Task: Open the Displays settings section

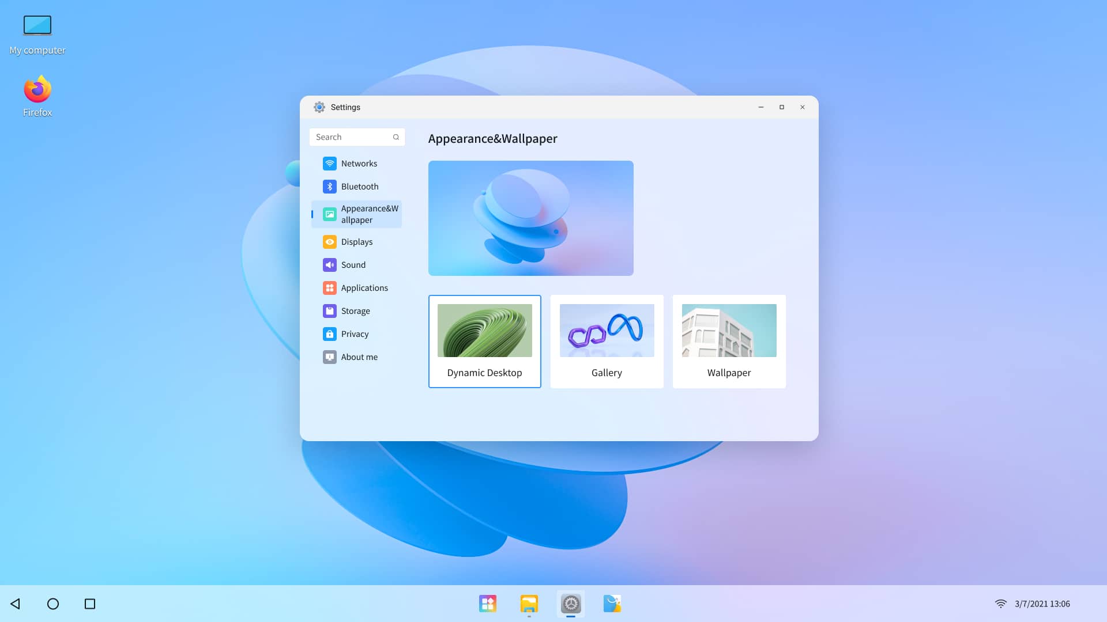Action: pyautogui.click(x=356, y=242)
